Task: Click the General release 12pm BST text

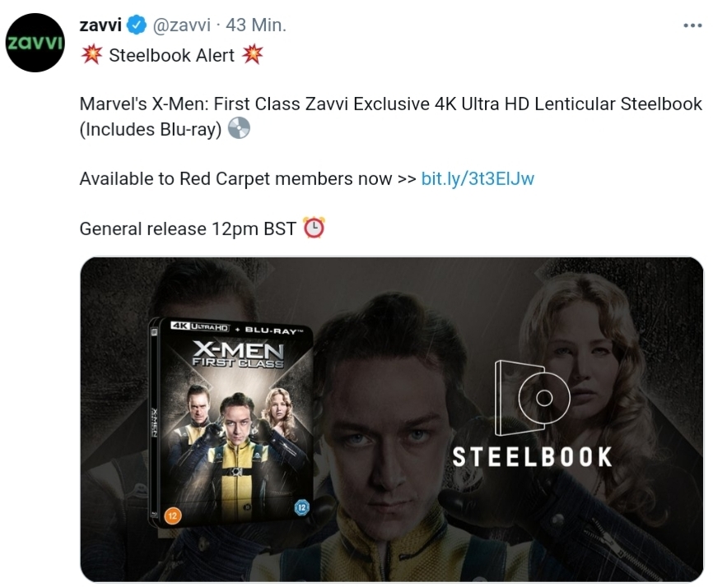Action: 188,229
